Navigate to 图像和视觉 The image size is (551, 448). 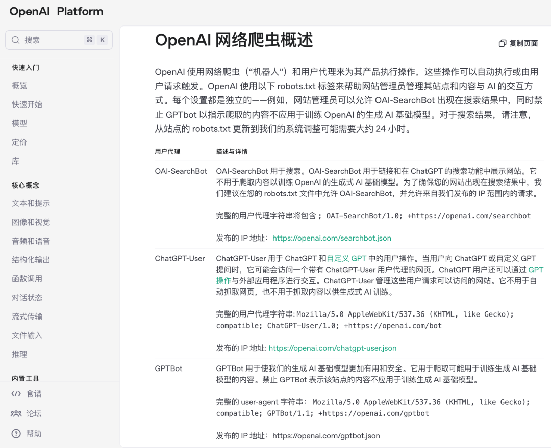[31, 222]
